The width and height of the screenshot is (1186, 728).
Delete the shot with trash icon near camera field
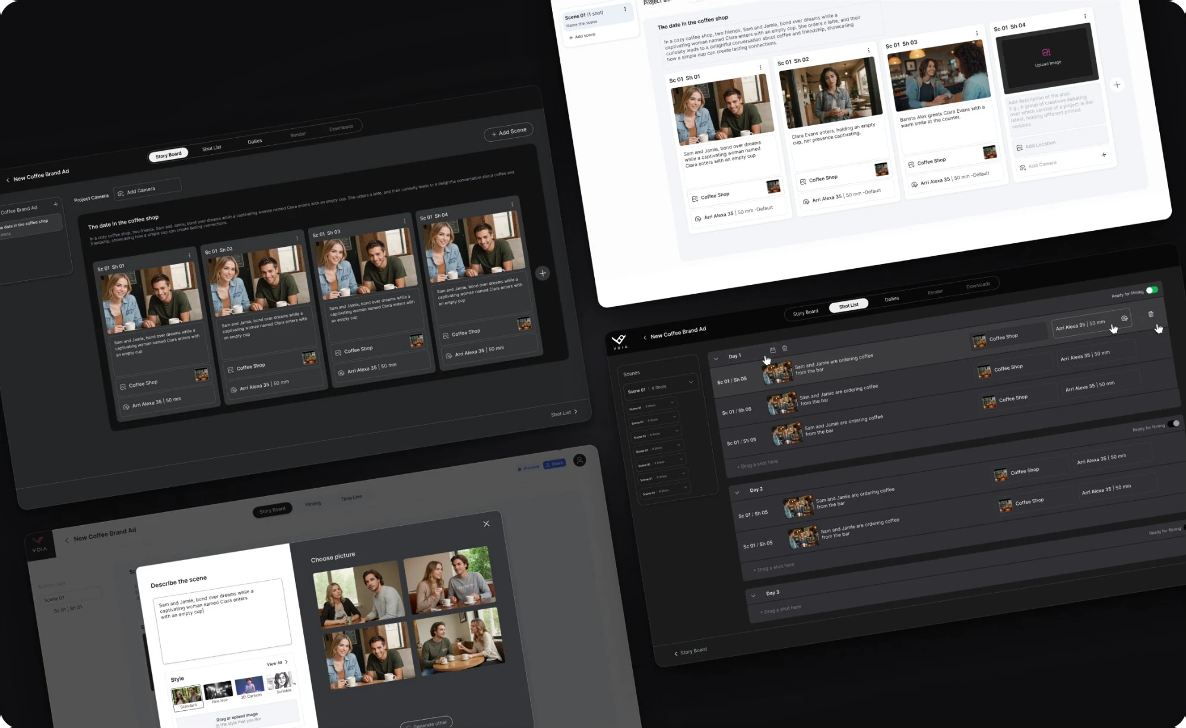coord(1151,314)
